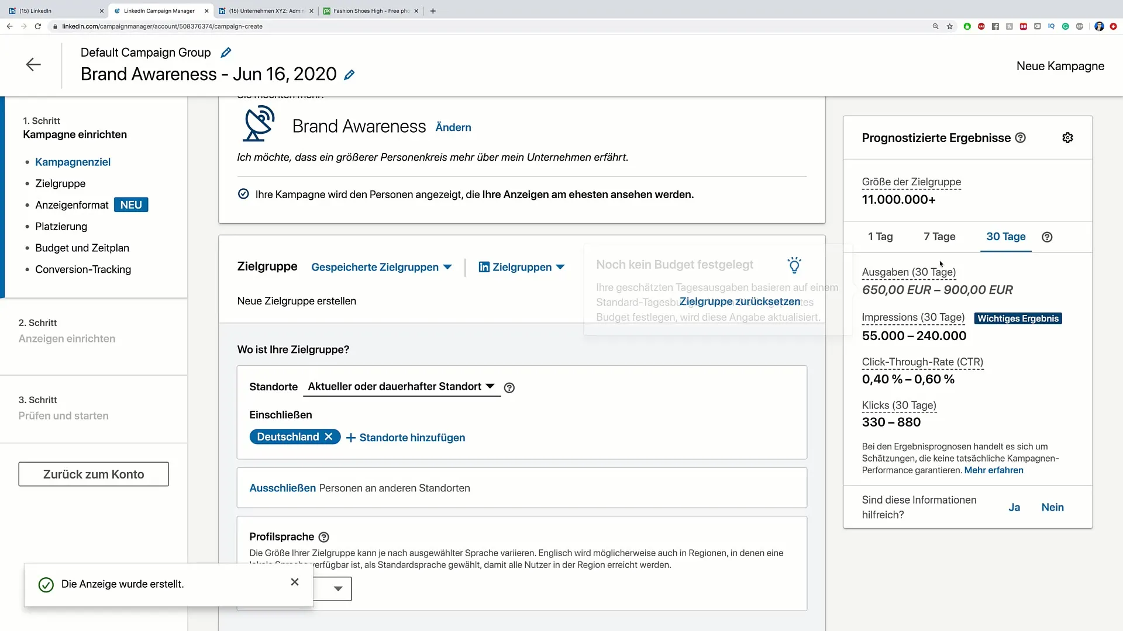The width and height of the screenshot is (1123, 631).
Task: Click Ja to confirm helpful information
Action: point(1014,507)
